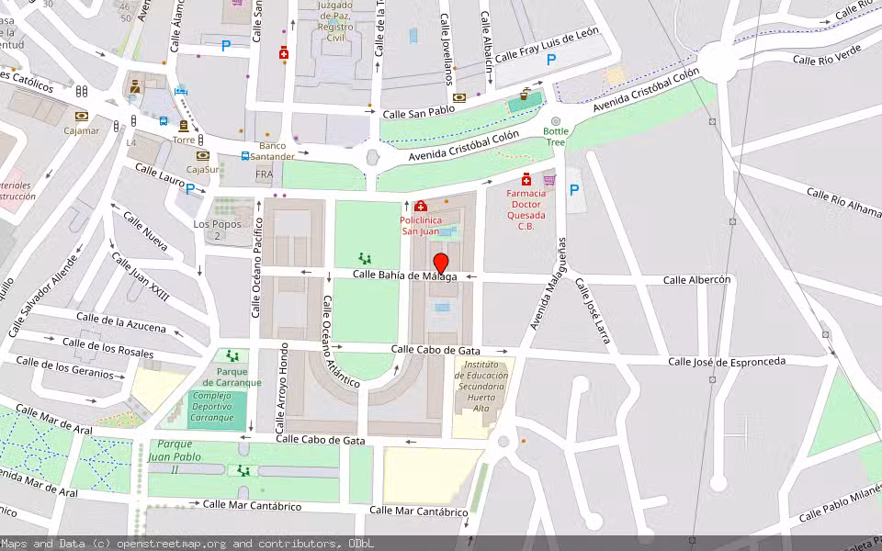Click the traffic light icon right of Torre
Image resolution: width=882 pixels, height=551 pixels.
[x=201, y=139]
